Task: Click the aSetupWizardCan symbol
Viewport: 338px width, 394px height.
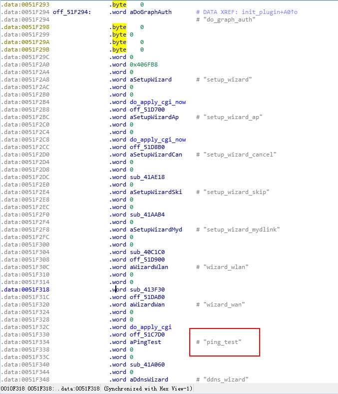Action: pos(155,154)
